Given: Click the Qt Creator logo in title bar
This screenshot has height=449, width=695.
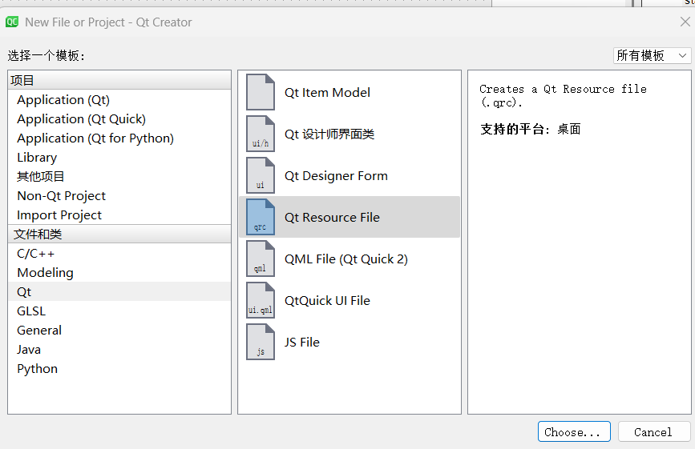Looking at the screenshot, I should coord(12,22).
